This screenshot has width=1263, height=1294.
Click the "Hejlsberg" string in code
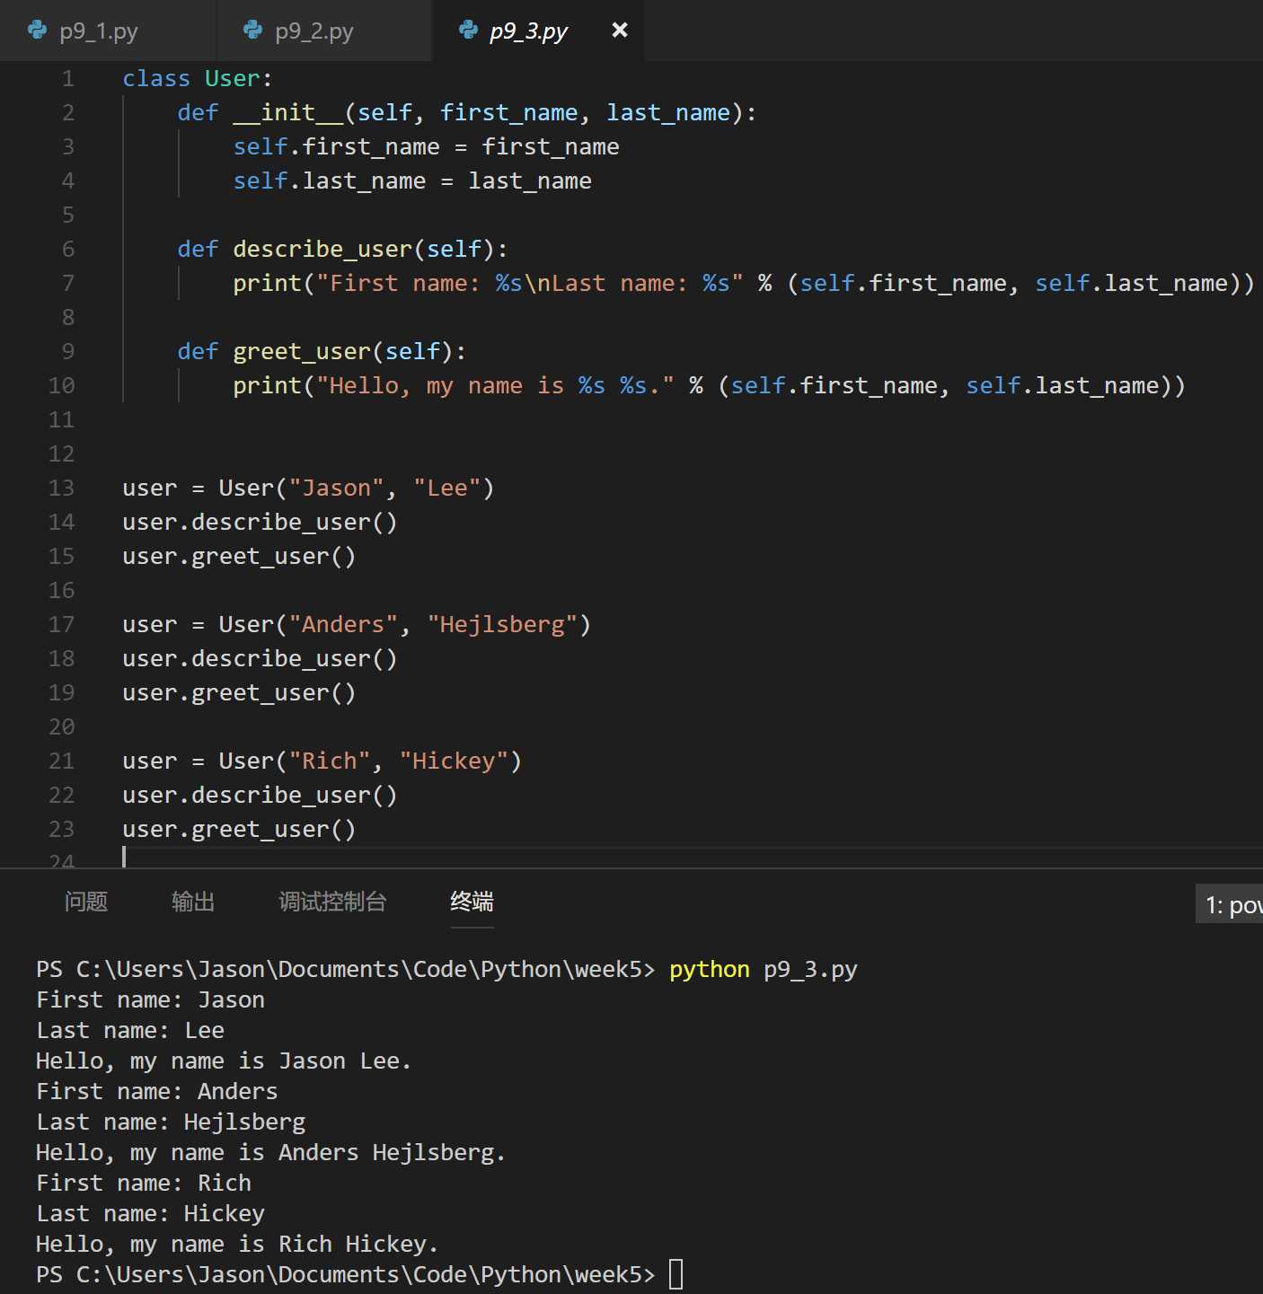pyautogui.click(x=503, y=625)
